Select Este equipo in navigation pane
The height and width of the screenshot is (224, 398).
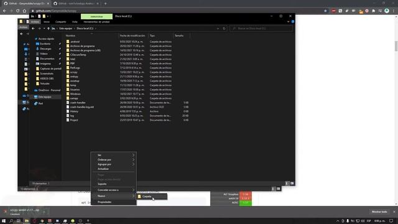45,97
